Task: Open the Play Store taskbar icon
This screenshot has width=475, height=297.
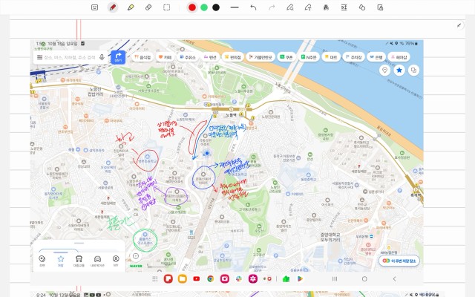Action: click(300, 279)
